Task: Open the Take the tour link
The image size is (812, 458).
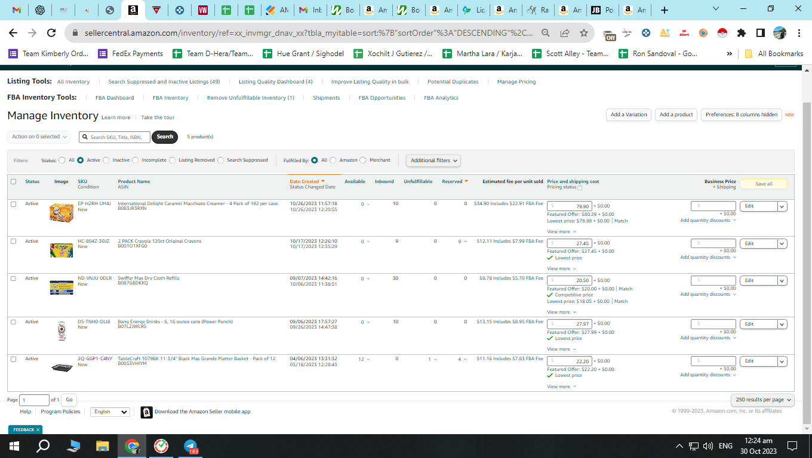Action: click(x=158, y=117)
